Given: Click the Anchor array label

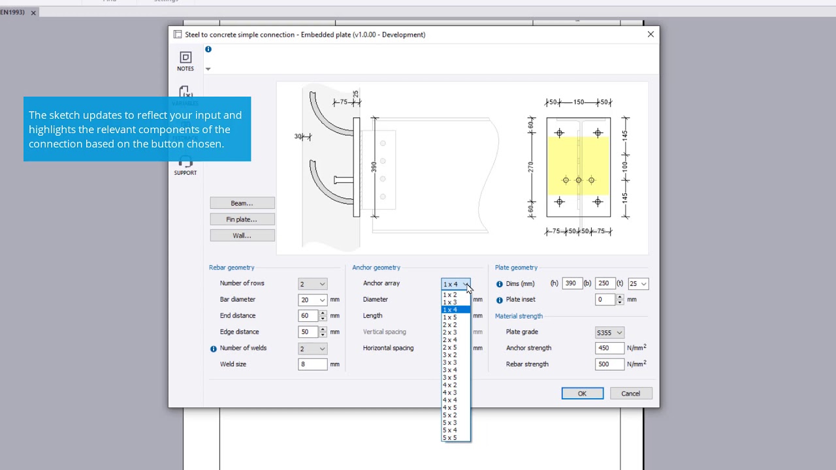Looking at the screenshot, I should [381, 283].
